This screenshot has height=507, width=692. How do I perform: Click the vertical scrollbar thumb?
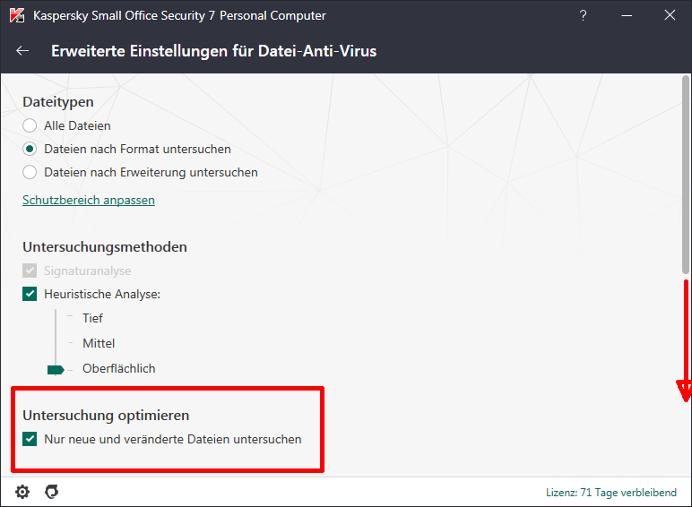click(x=685, y=174)
